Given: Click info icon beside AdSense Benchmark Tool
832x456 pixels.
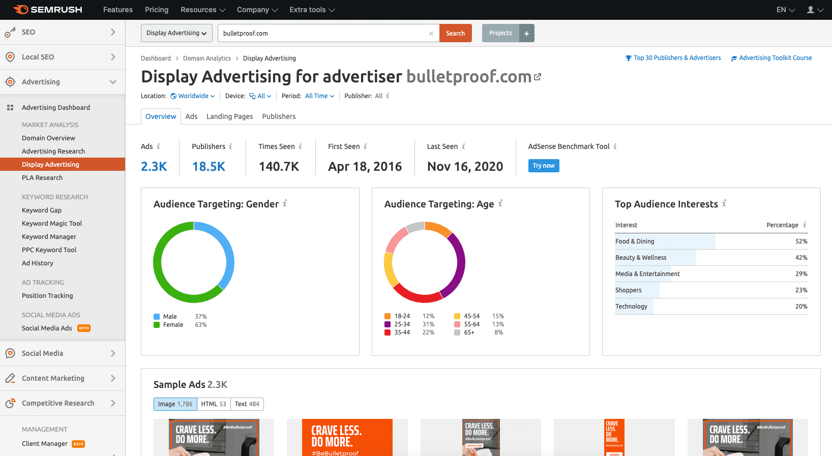Looking at the screenshot, I should point(615,146).
